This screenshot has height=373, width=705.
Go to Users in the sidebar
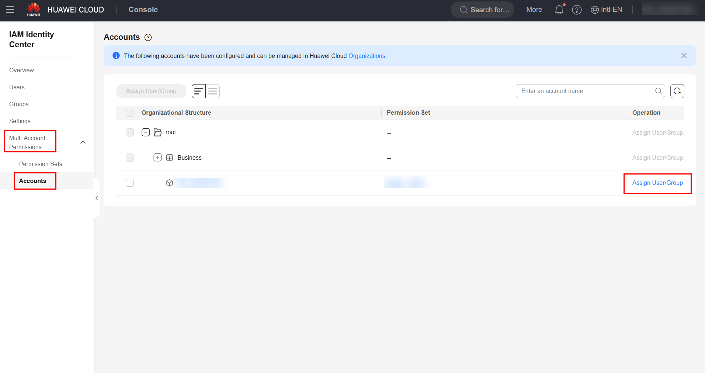click(17, 87)
